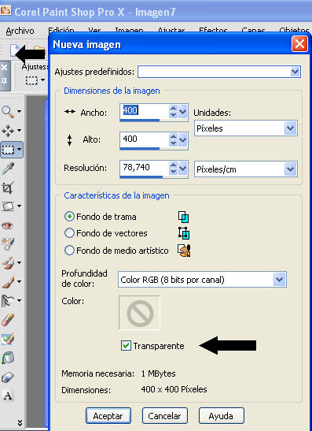Click the New image toolbar icon
The width and height of the screenshot is (312, 431).
[x=13, y=51]
